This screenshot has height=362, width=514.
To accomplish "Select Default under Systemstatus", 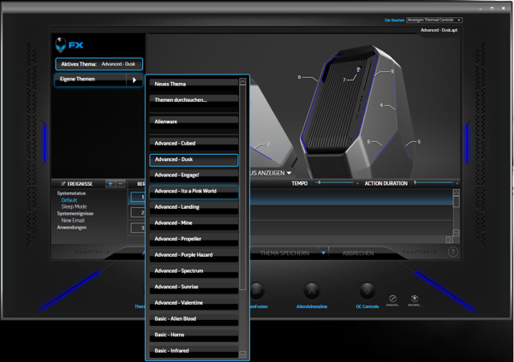I will (x=69, y=200).
